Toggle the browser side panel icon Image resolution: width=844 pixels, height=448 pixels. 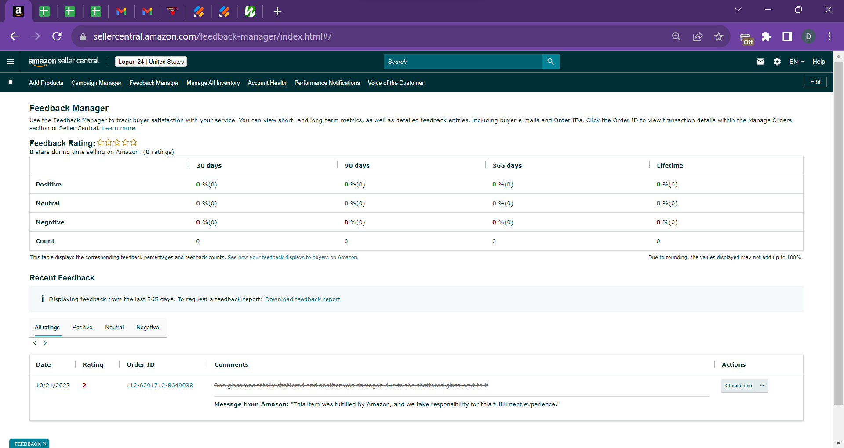point(787,36)
